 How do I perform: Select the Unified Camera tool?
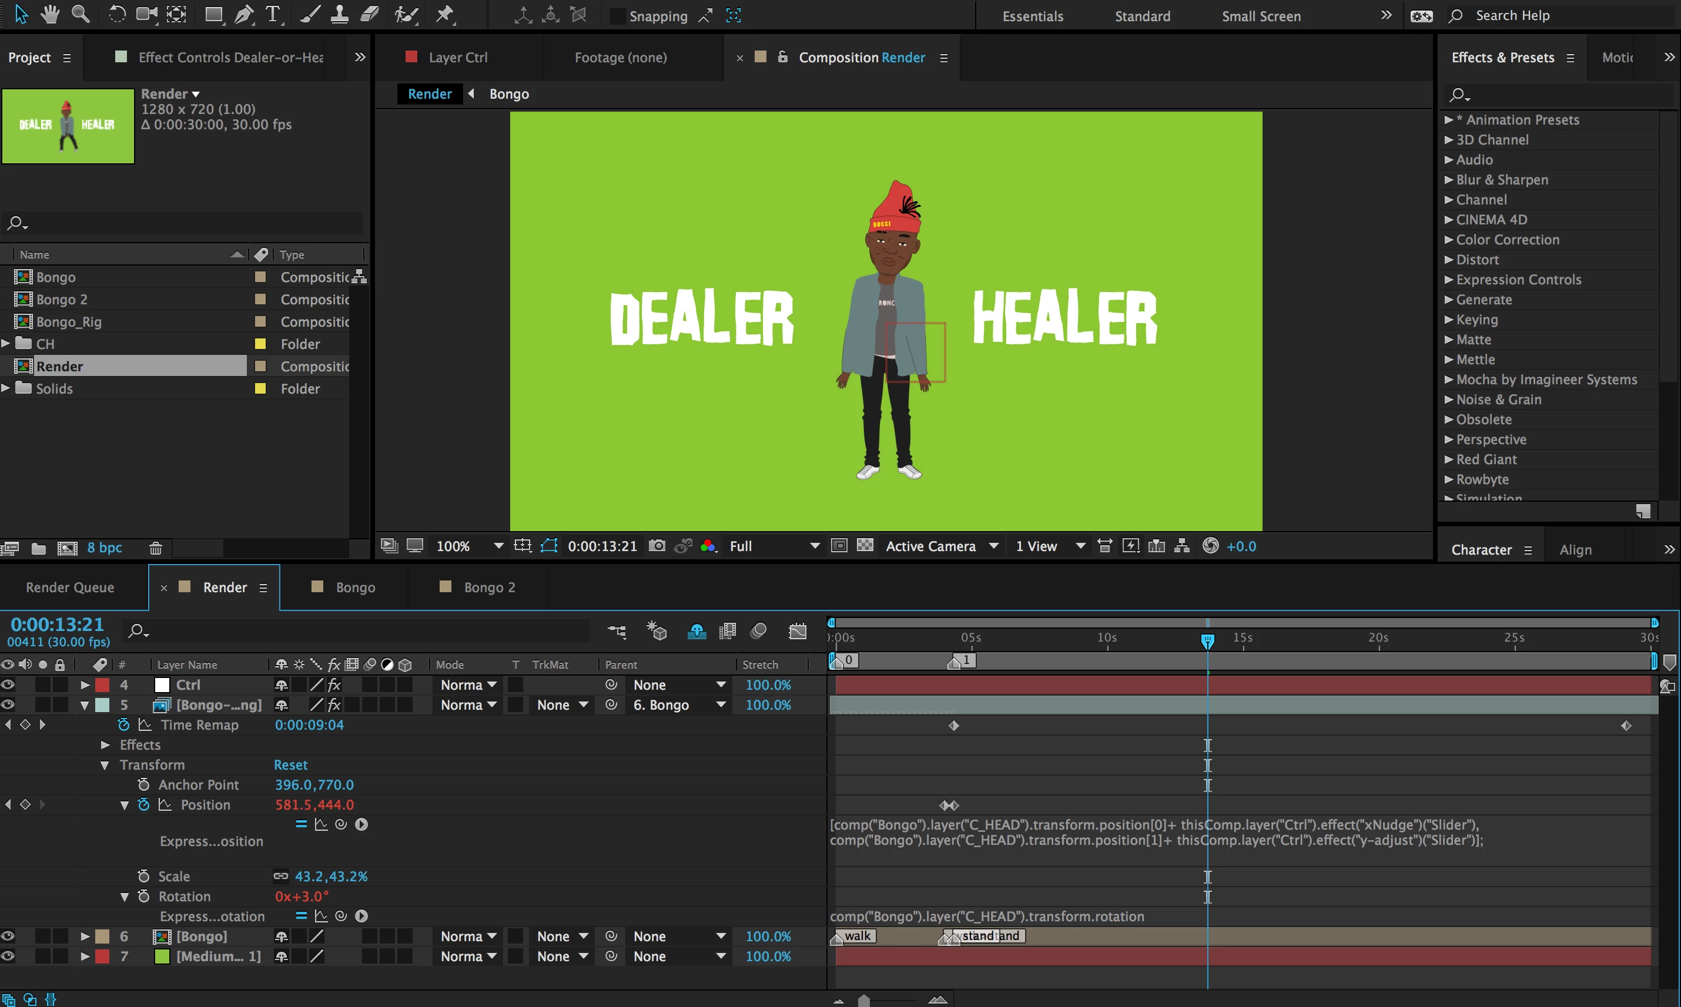(146, 15)
